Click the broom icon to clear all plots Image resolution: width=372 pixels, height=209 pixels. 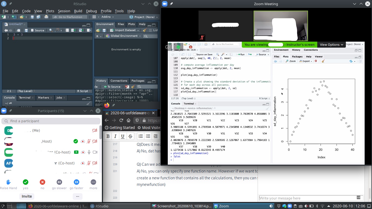[x=323, y=61]
